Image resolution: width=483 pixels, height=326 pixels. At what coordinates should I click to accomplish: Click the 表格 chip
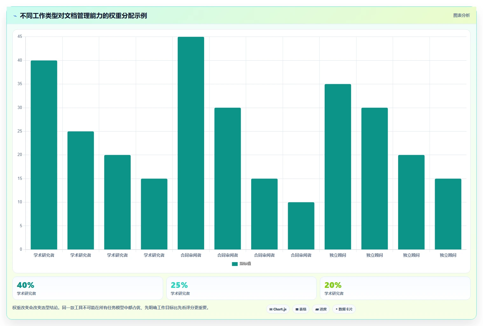(301, 309)
